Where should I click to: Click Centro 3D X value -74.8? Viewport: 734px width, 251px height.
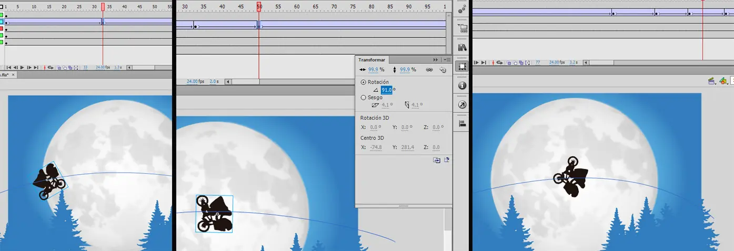(376, 148)
